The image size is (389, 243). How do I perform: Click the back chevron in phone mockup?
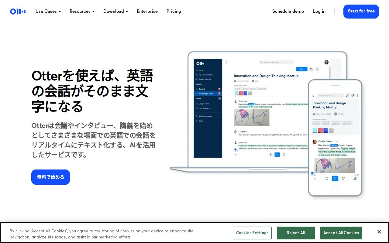(x=313, y=95)
